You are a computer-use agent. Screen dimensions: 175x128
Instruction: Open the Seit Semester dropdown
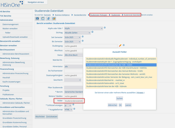click(x=72, y=37)
